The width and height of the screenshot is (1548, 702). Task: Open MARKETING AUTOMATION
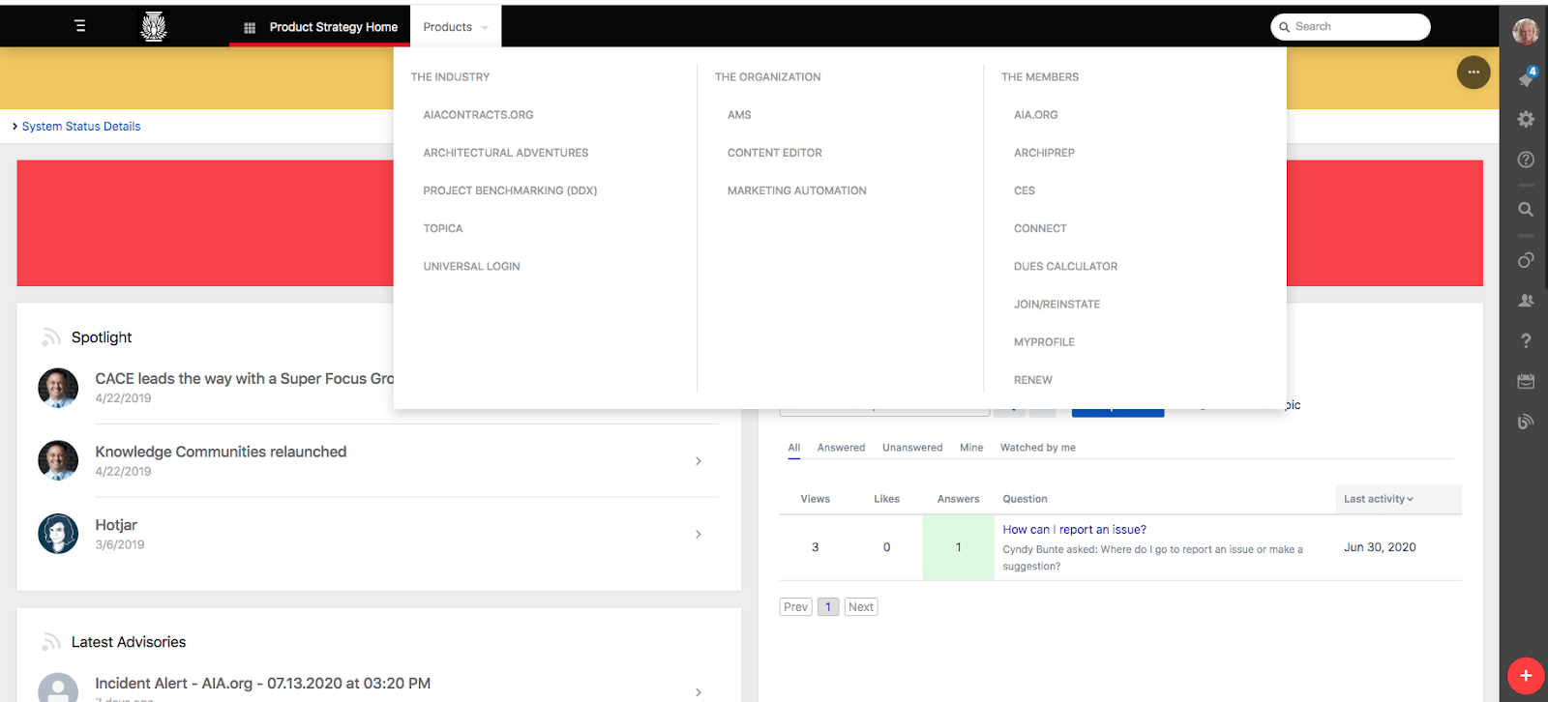[x=796, y=190]
